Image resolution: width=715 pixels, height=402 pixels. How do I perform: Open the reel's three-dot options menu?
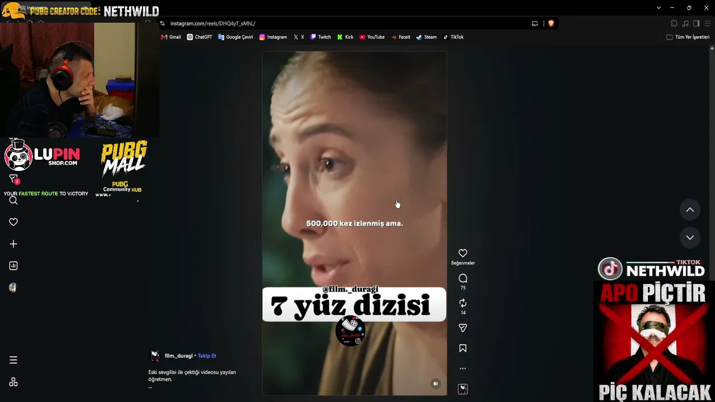pyautogui.click(x=463, y=368)
